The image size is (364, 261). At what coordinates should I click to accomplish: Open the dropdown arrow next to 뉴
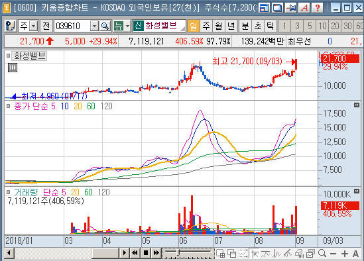(x=127, y=26)
